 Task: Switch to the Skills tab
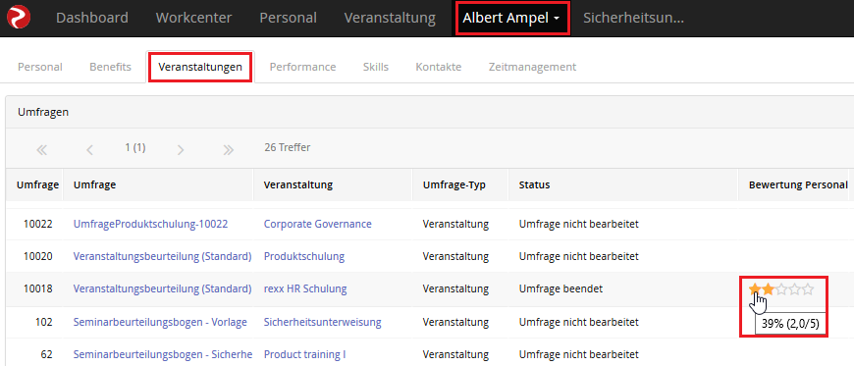point(376,67)
